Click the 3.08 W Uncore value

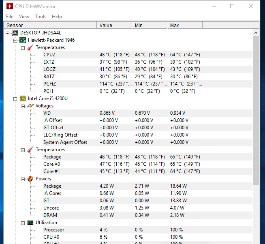[x=107, y=208]
